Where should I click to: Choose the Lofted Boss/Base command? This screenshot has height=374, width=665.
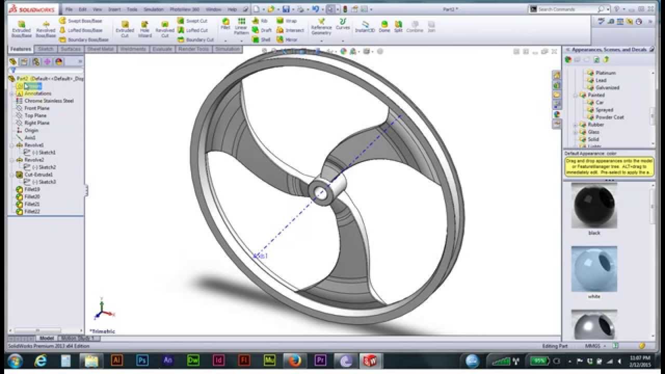point(81,30)
